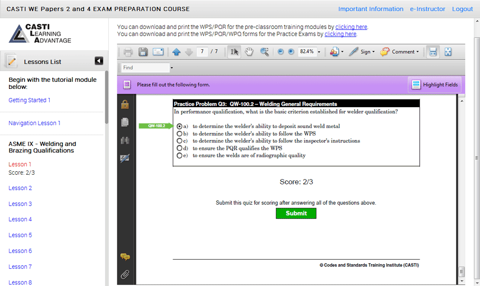
Task: Click PDF viewer scroll up arrow
Action: pyautogui.click(x=462, y=101)
